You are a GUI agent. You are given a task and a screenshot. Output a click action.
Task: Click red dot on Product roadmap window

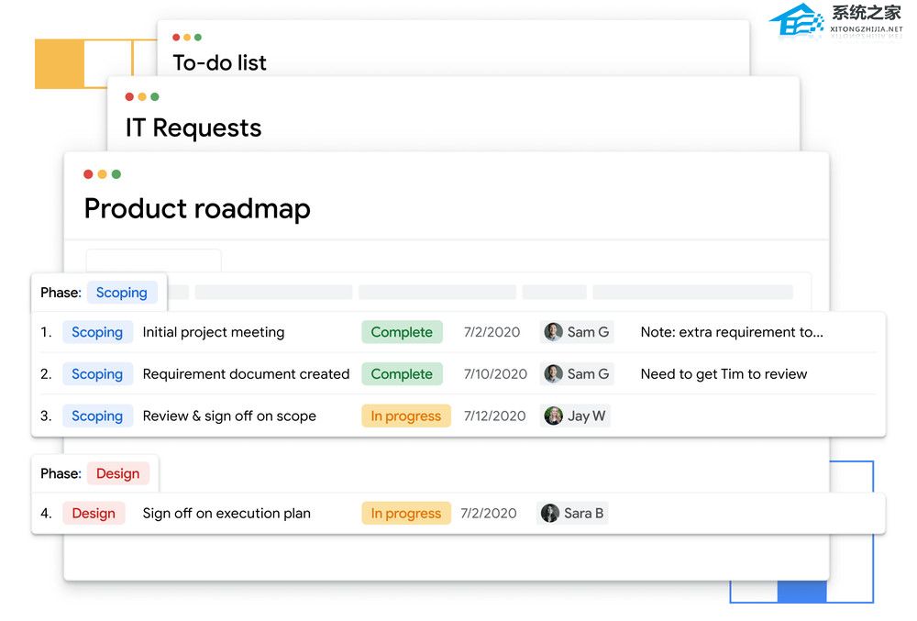click(89, 174)
